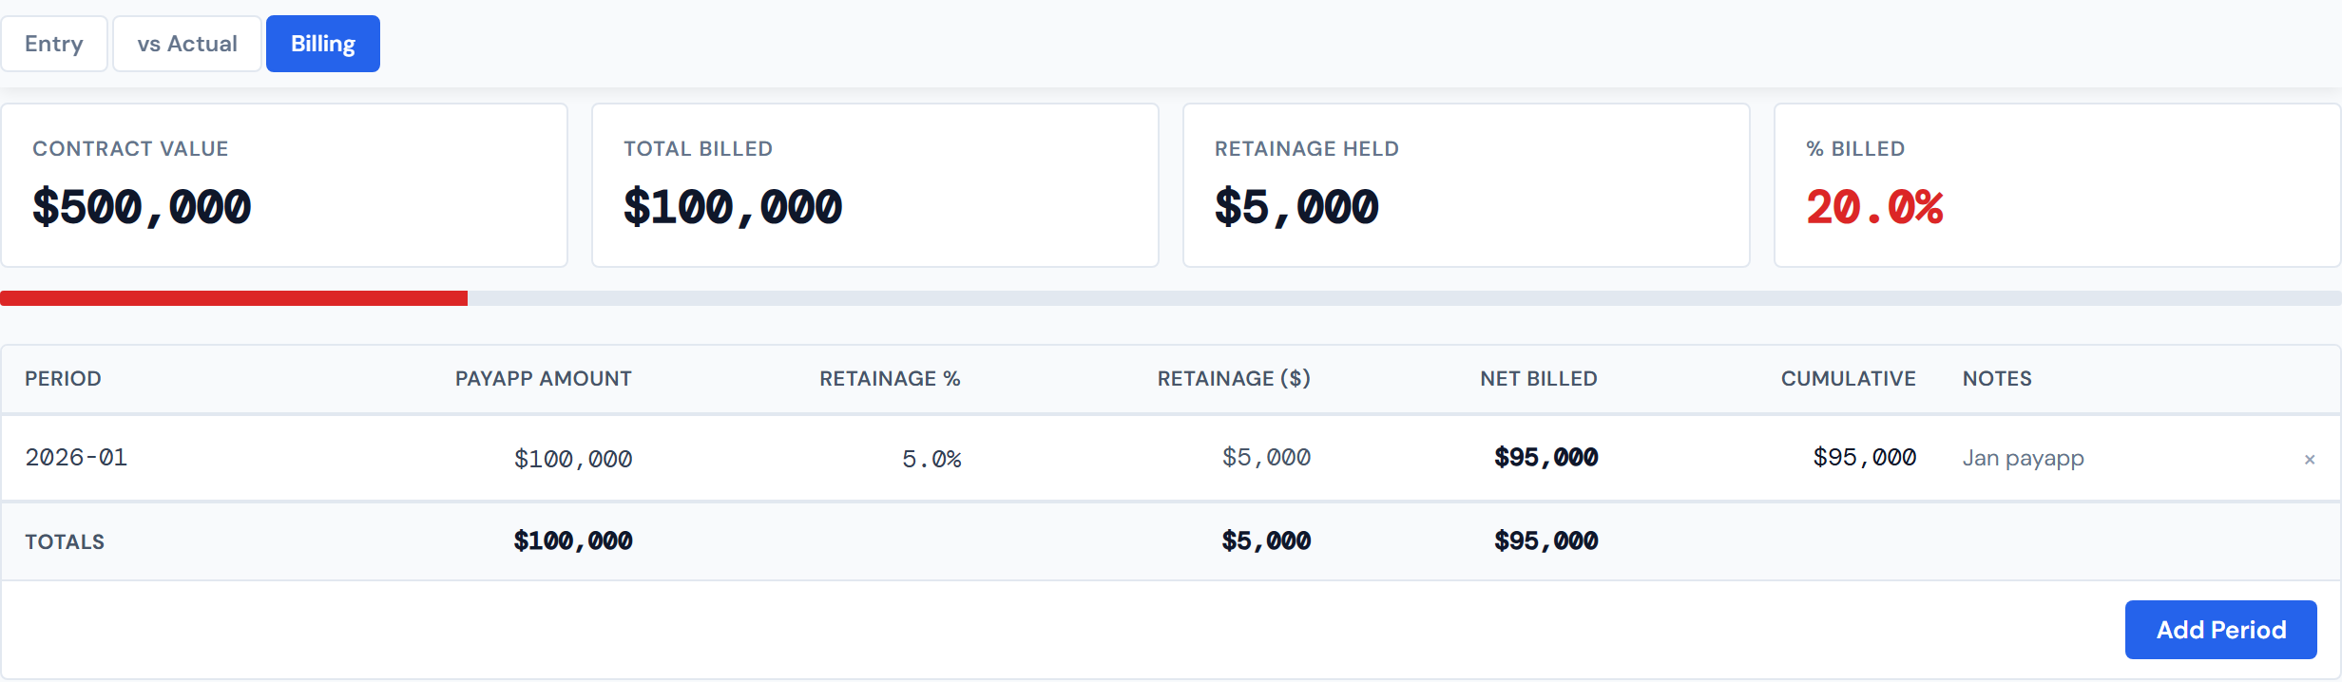Viewport: 2342px width, 682px height.
Task: Switch to the Entry tab
Action: 54,43
